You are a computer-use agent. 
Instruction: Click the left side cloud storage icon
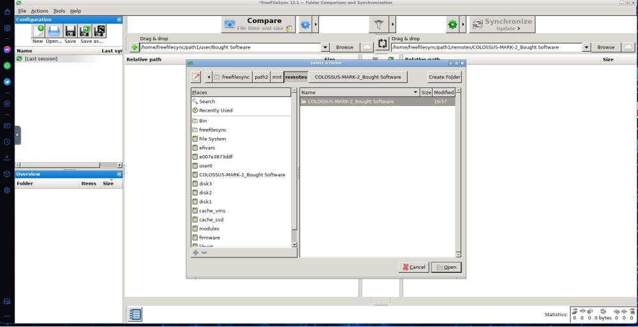point(367,47)
